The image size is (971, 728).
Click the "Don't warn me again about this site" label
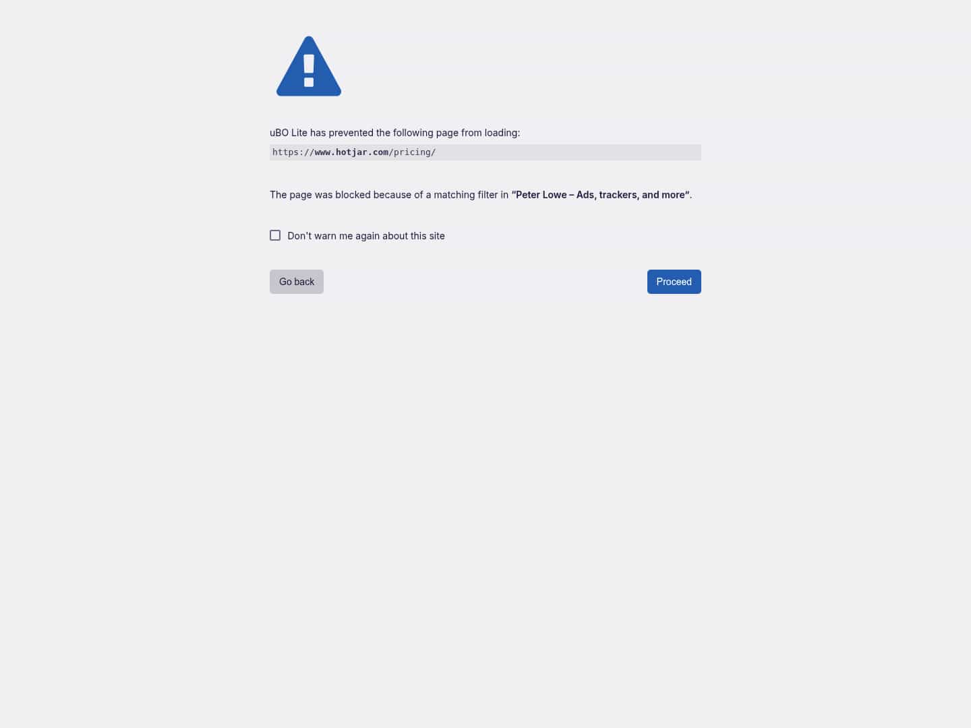pyautogui.click(x=366, y=236)
